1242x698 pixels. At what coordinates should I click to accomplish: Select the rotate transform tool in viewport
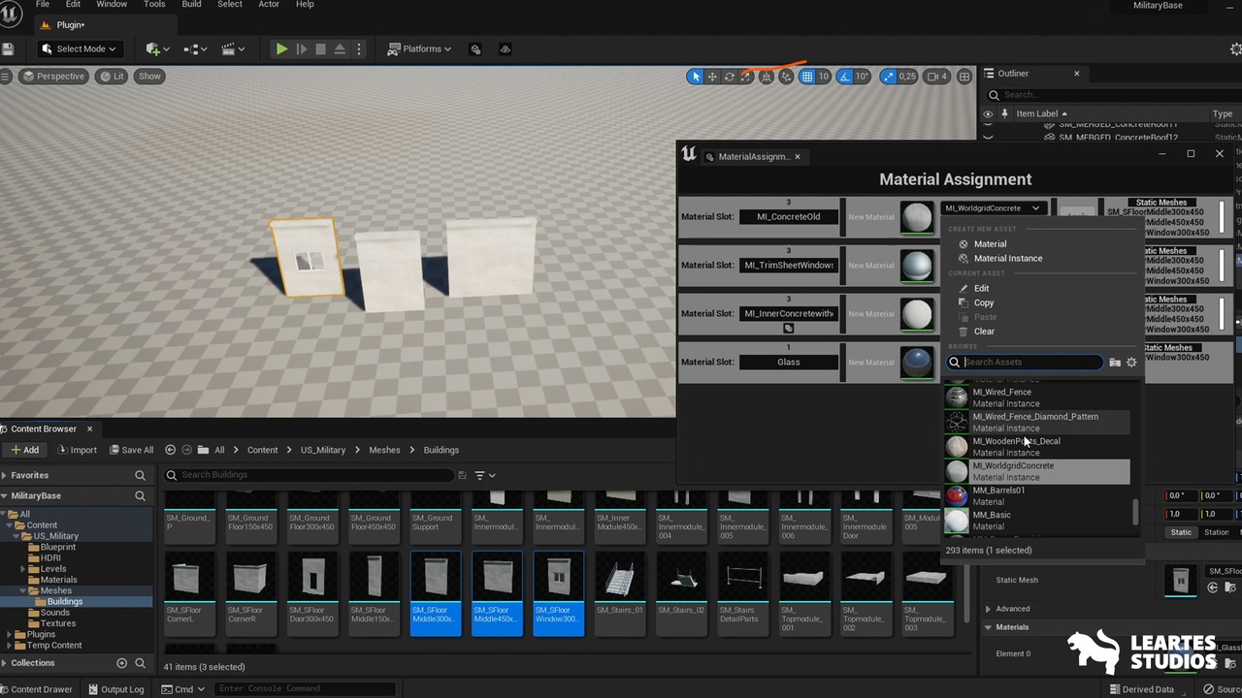(x=729, y=77)
